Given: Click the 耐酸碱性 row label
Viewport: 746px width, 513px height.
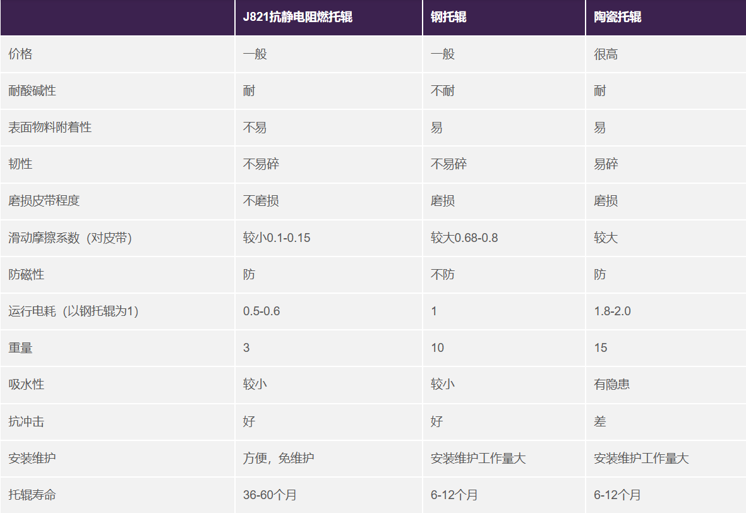Looking at the screenshot, I should pyautogui.click(x=32, y=91).
